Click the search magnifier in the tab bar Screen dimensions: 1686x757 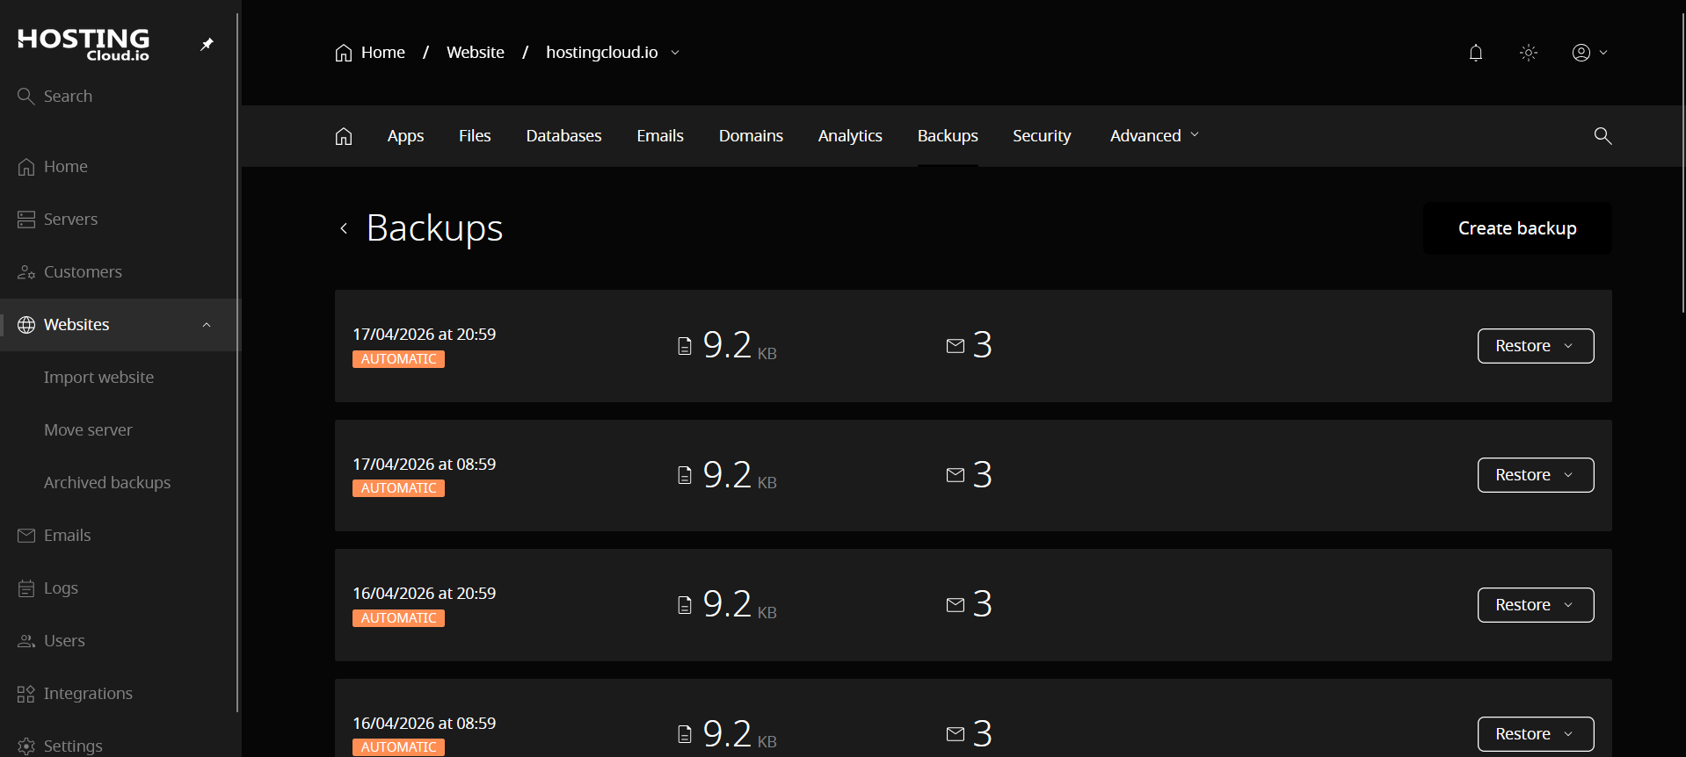point(1602,136)
